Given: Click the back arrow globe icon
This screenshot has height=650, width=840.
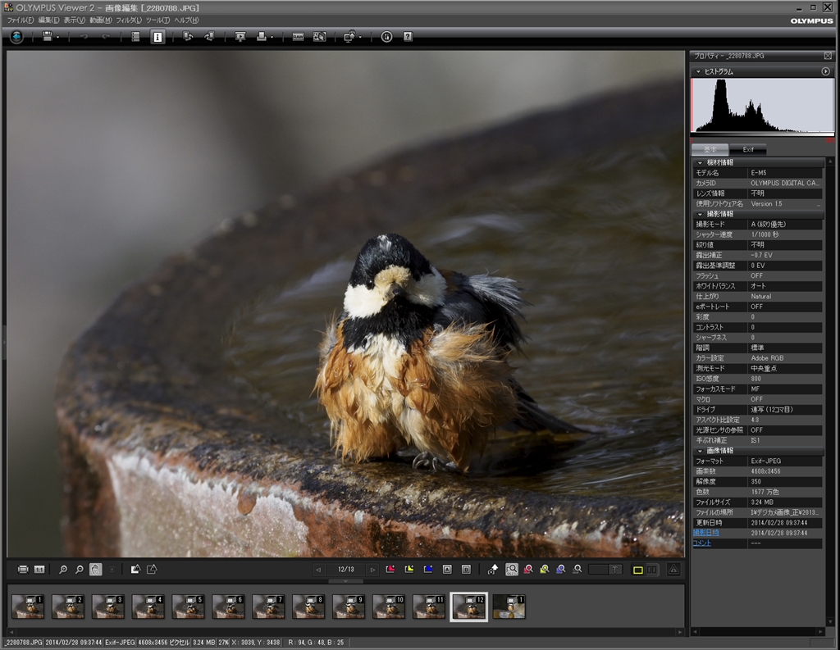Looking at the screenshot, I should pyautogui.click(x=16, y=37).
